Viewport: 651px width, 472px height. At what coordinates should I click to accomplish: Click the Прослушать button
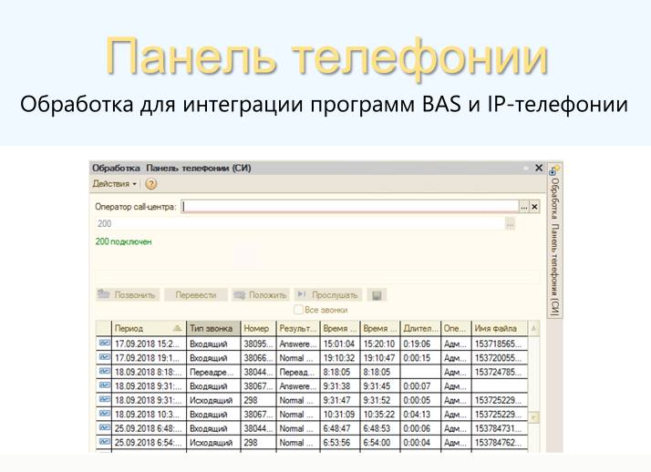(328, 295)
